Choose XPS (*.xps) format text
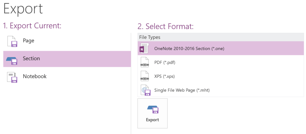This screenshot has width=306, height=134. coord(165,76)
